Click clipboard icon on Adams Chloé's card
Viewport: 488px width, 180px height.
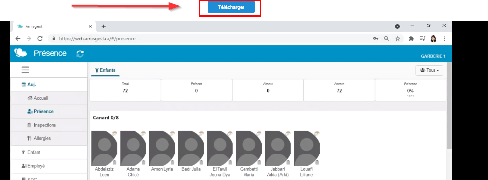click(143, 162)
